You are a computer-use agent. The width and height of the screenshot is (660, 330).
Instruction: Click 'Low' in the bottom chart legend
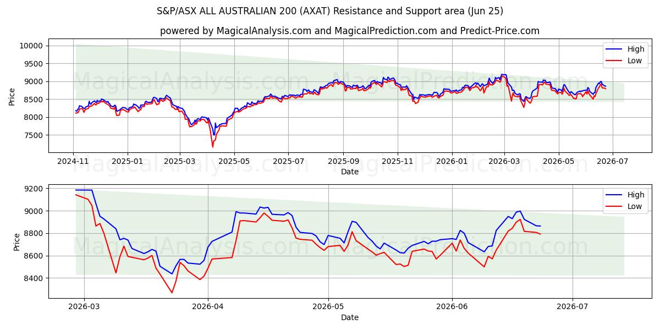tap(635, 206)
